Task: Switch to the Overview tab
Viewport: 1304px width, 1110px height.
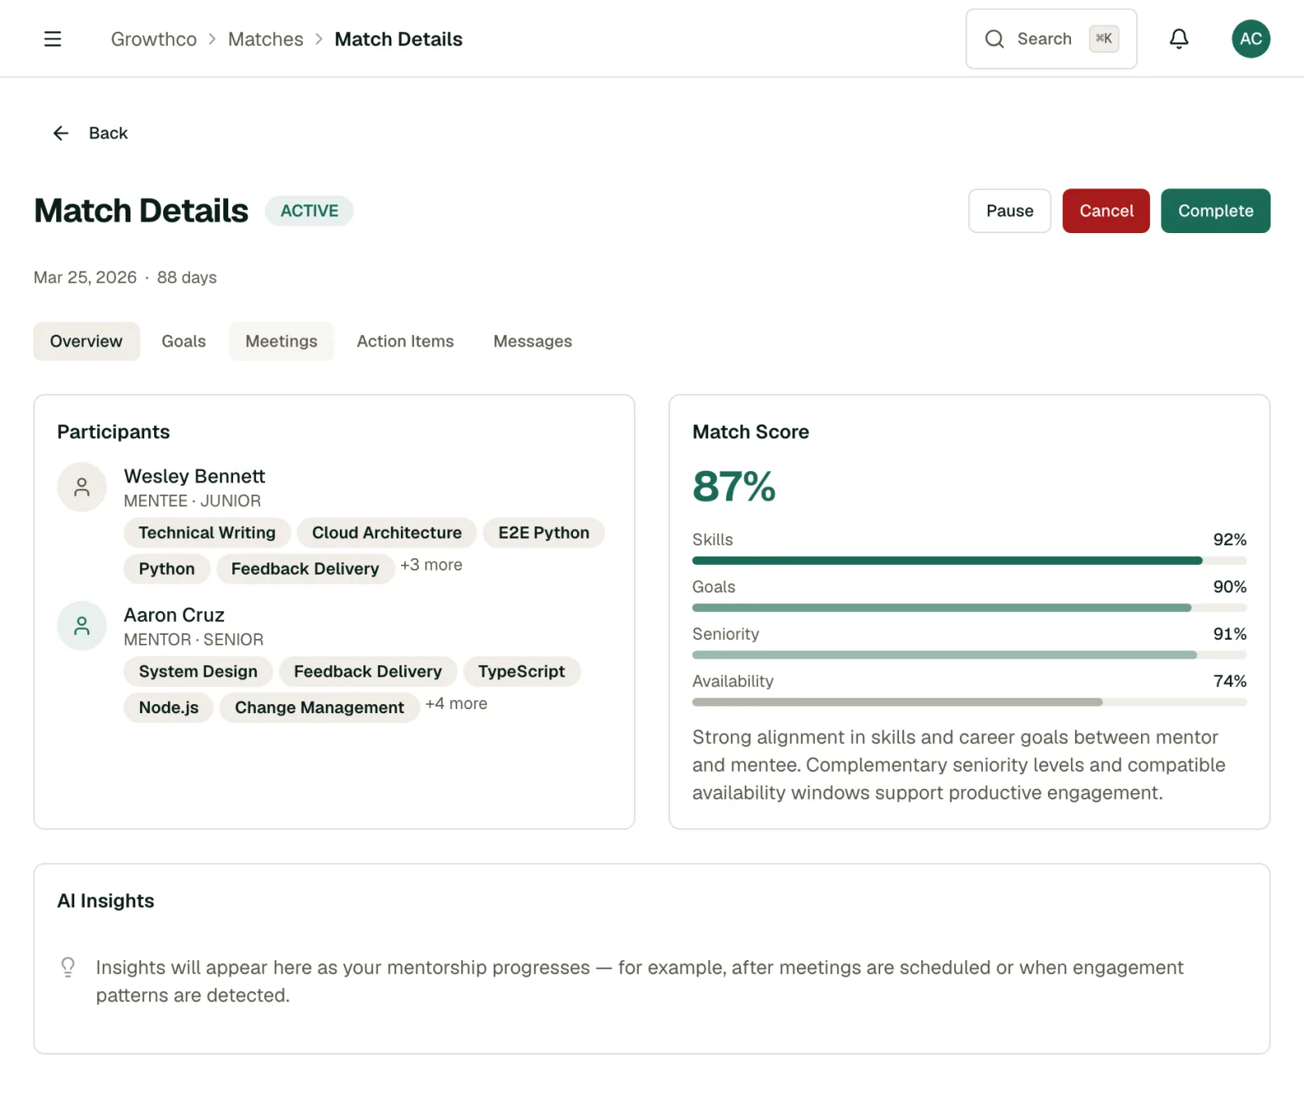Action: click(86, 341)
